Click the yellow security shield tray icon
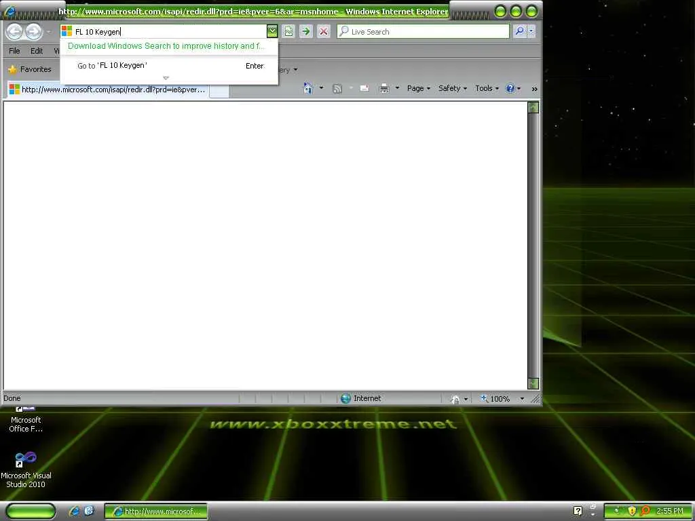The height and width of the screenshot is (521, 695). [x=632, y=511]
